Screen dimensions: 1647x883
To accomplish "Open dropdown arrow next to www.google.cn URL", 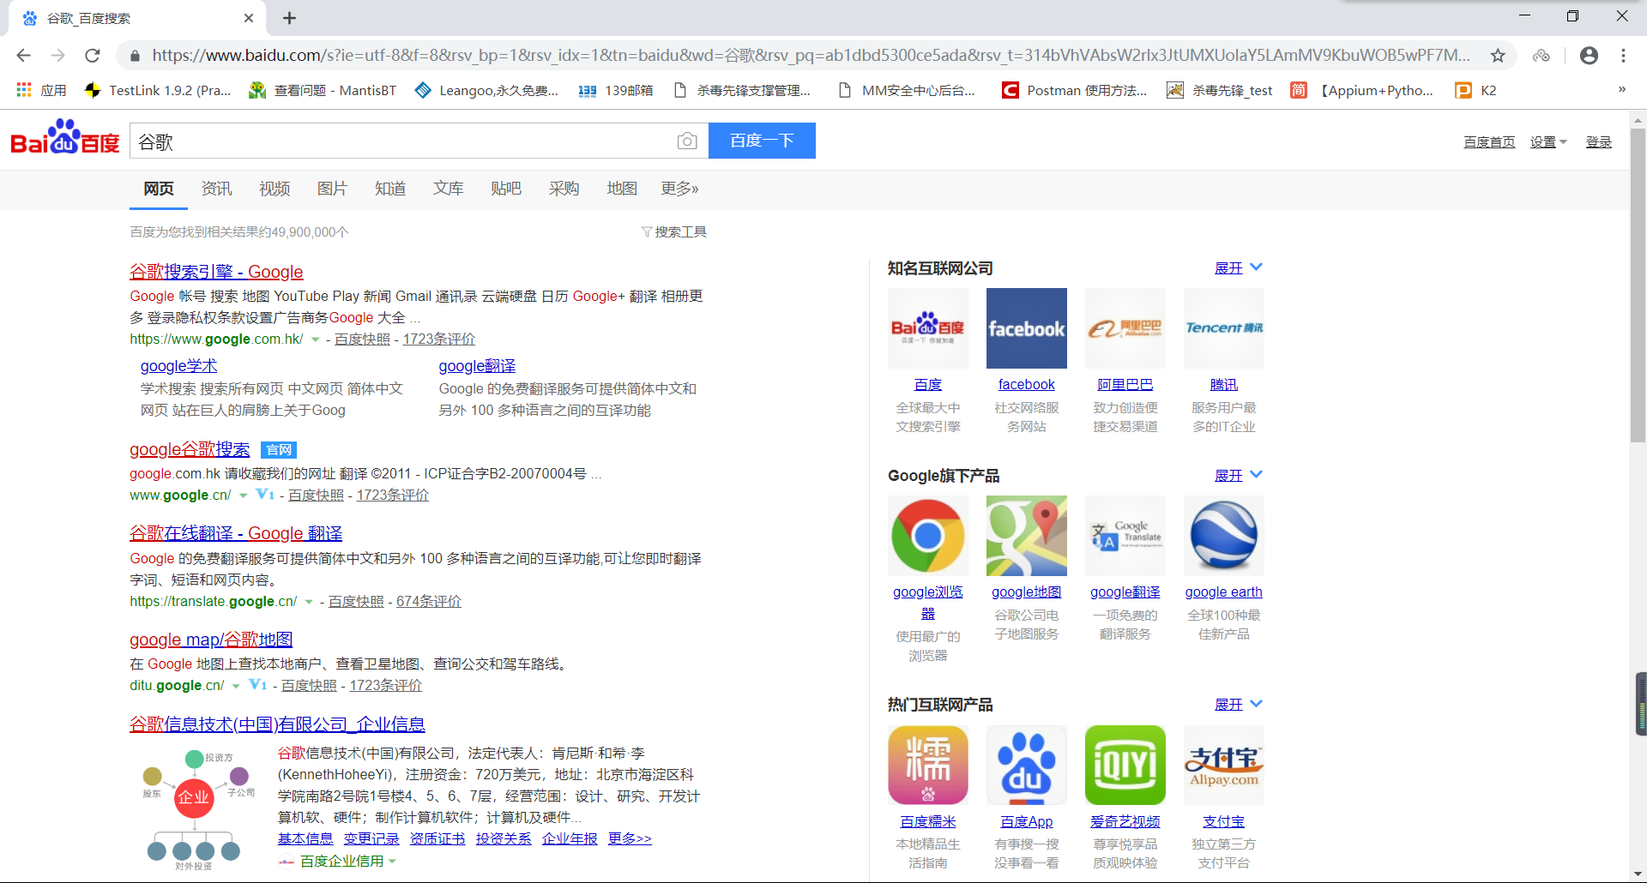I will (243, 496).
